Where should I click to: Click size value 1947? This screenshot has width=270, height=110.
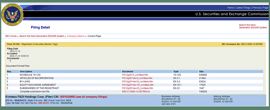coord(201,88)
